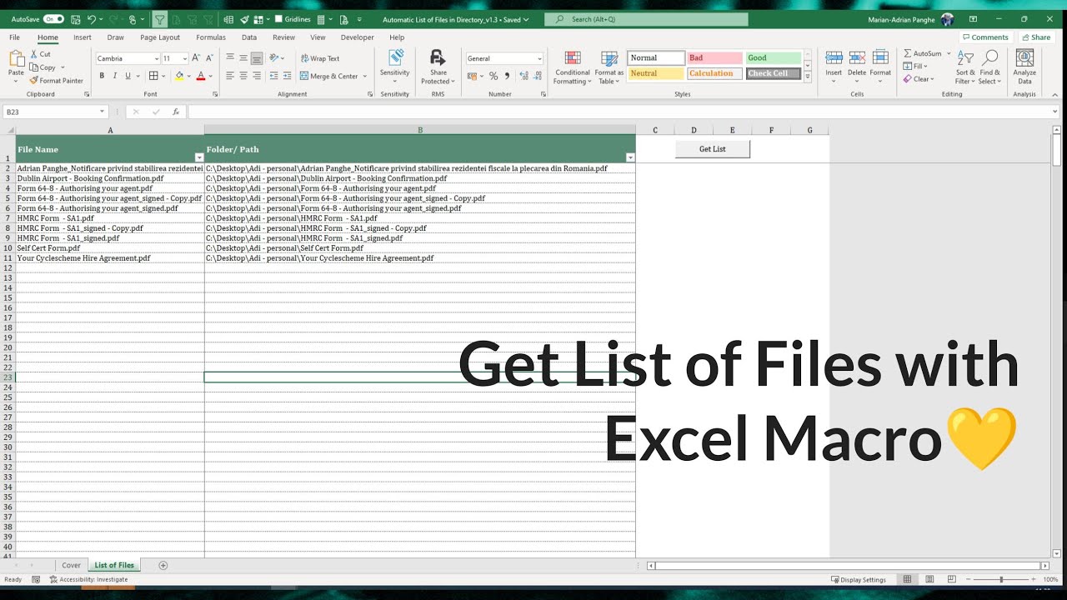Image resolution: width=1067 pixels, height=600 pixels.
Task: Click the Percent Style icon
Action: [x=493, y=76]
